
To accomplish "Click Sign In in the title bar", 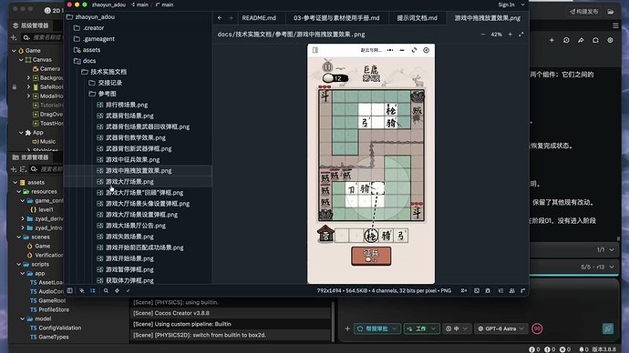I will point(506,5).
